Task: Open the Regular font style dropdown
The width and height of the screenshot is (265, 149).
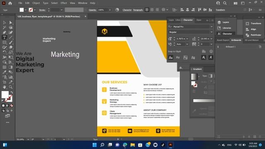Action: [212, 32]
